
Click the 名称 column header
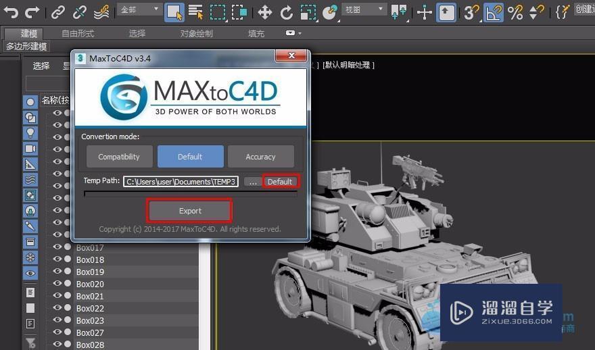click(x=55, y=100)
